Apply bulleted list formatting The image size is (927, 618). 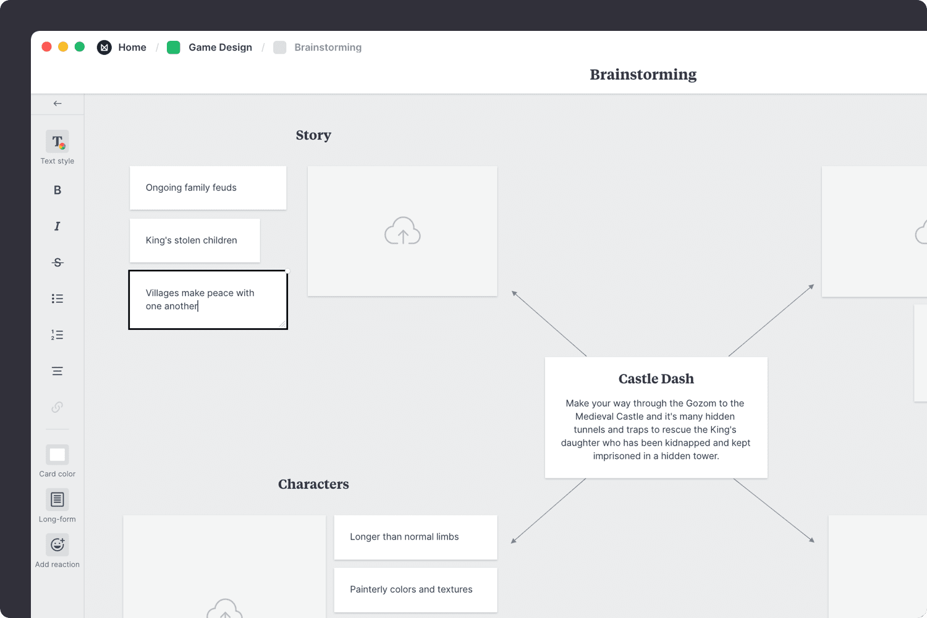click(x=57, y=298)
